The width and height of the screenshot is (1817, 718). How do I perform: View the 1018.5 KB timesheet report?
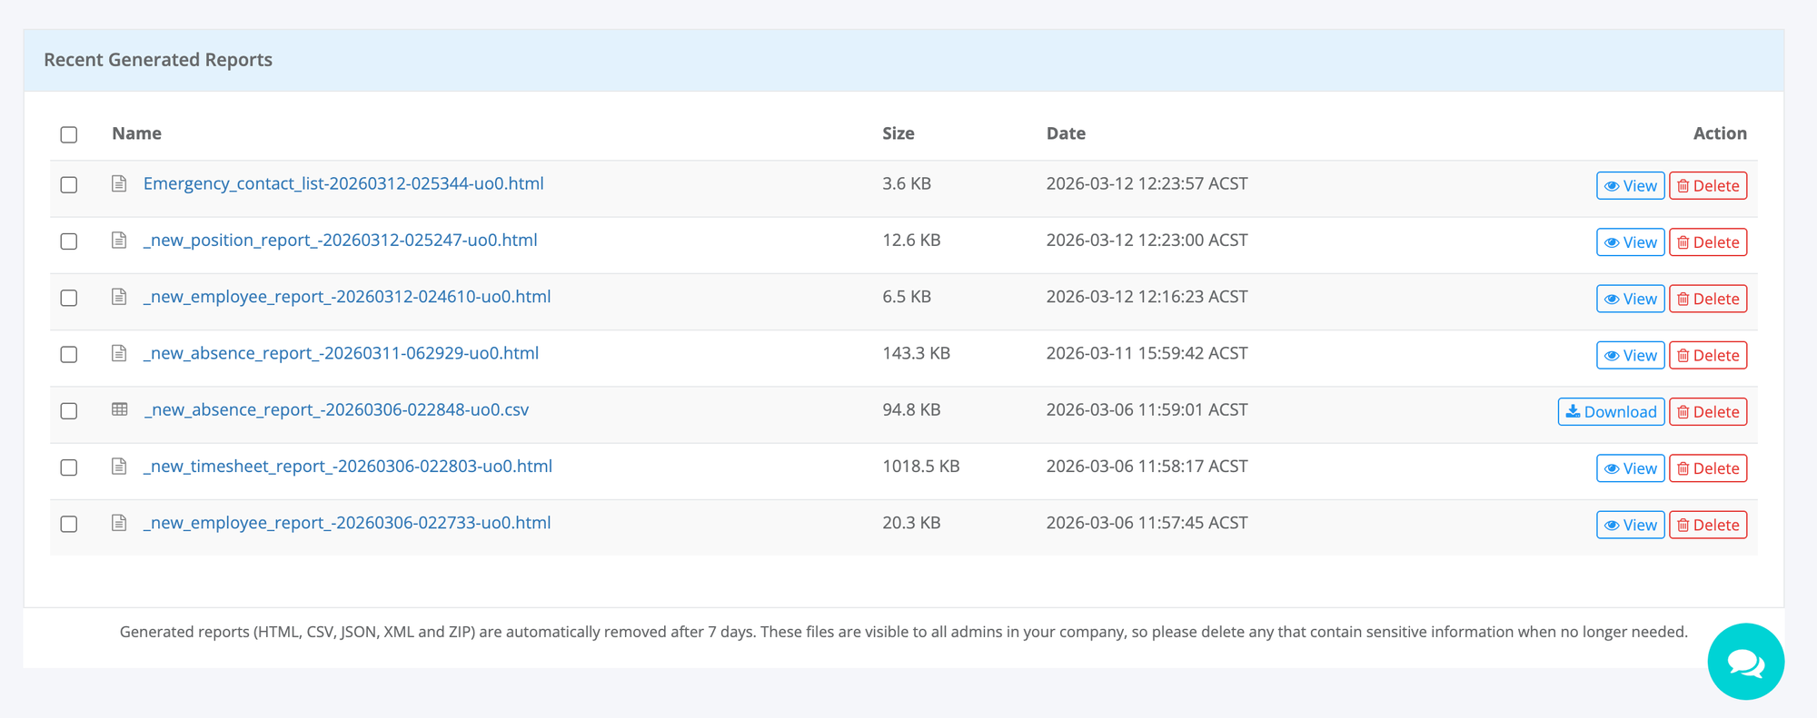pos(1630,468)
